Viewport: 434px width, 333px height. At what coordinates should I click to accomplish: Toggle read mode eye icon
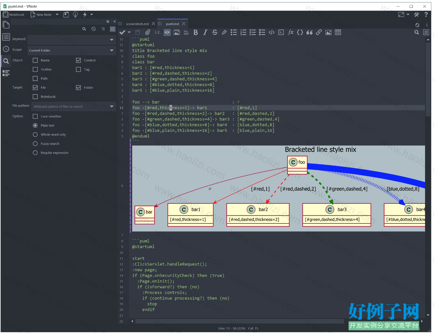tap(167, 33)
